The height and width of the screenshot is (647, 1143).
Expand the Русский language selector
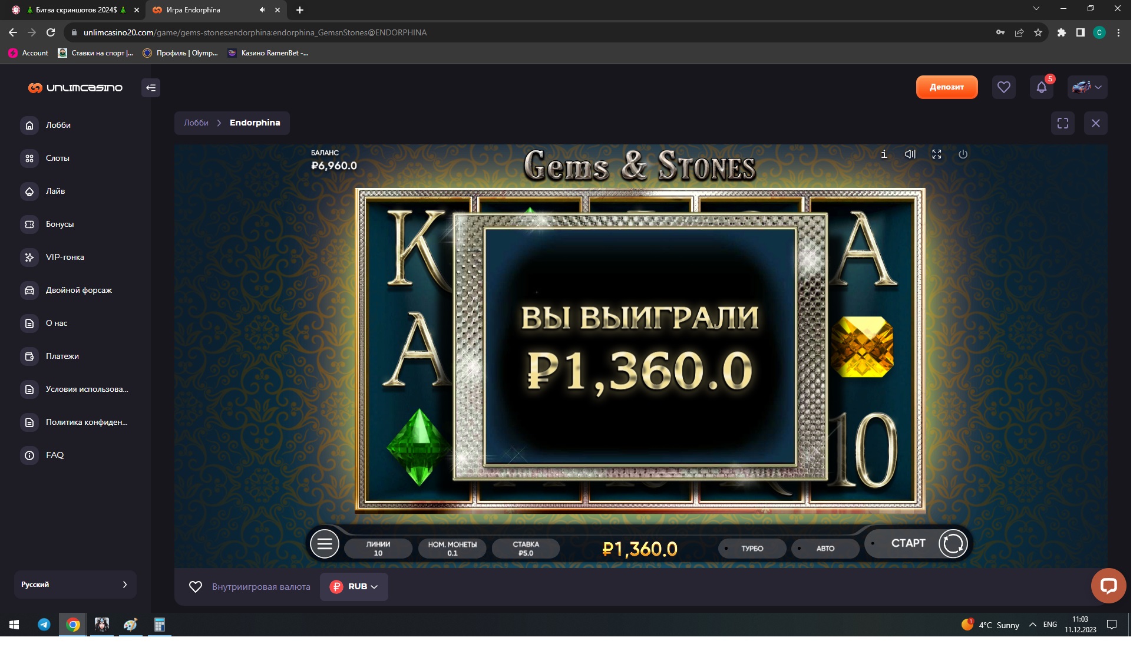75,585
